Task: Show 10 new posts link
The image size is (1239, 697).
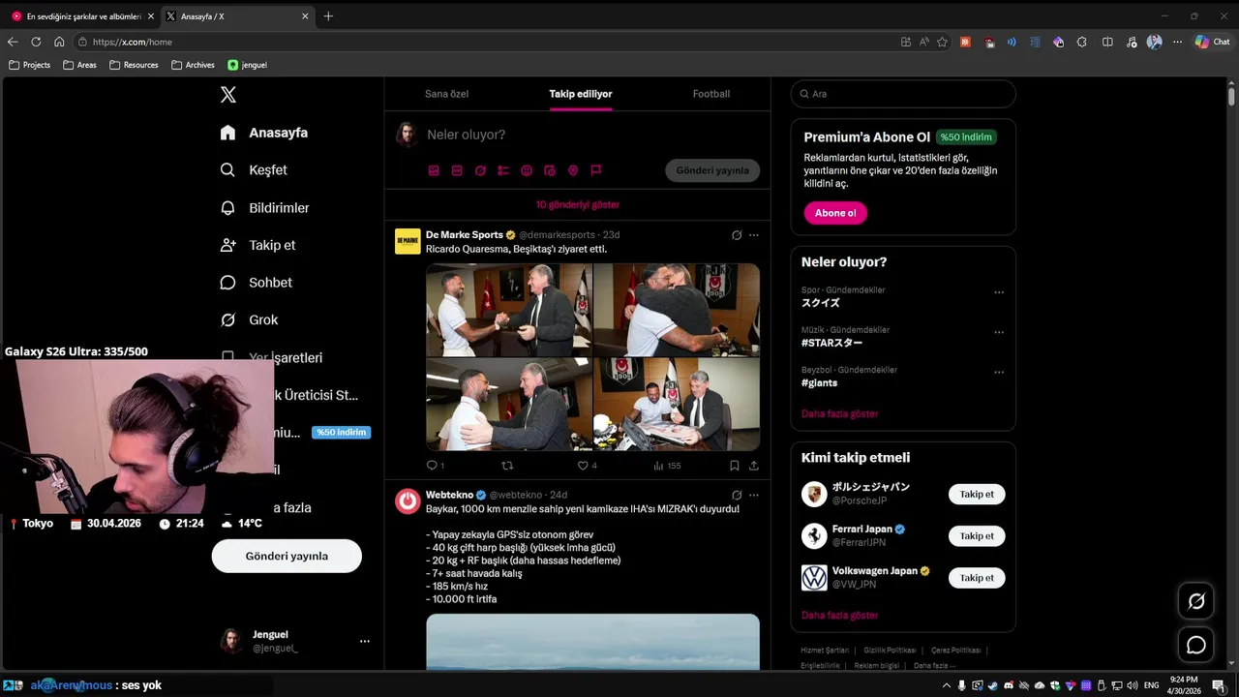Action: 578,205
